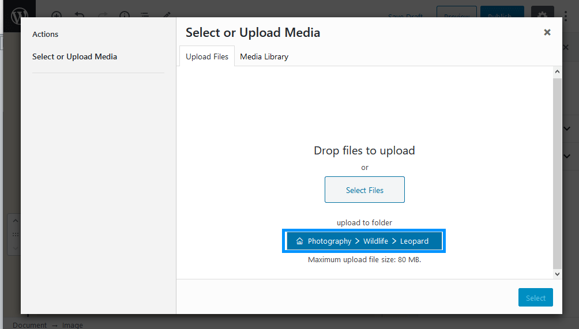The width and height of the screenshot is (579, 329).
Task: Open the content structure info icon
Action: 124,16
